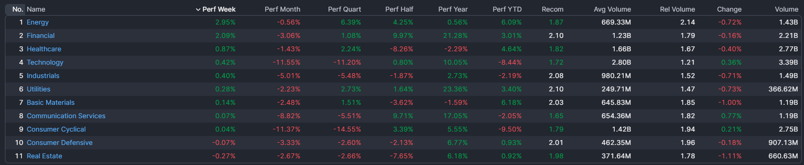804x165 pixels.
Task: Open the Financial sector link
Action: point(41,36)
